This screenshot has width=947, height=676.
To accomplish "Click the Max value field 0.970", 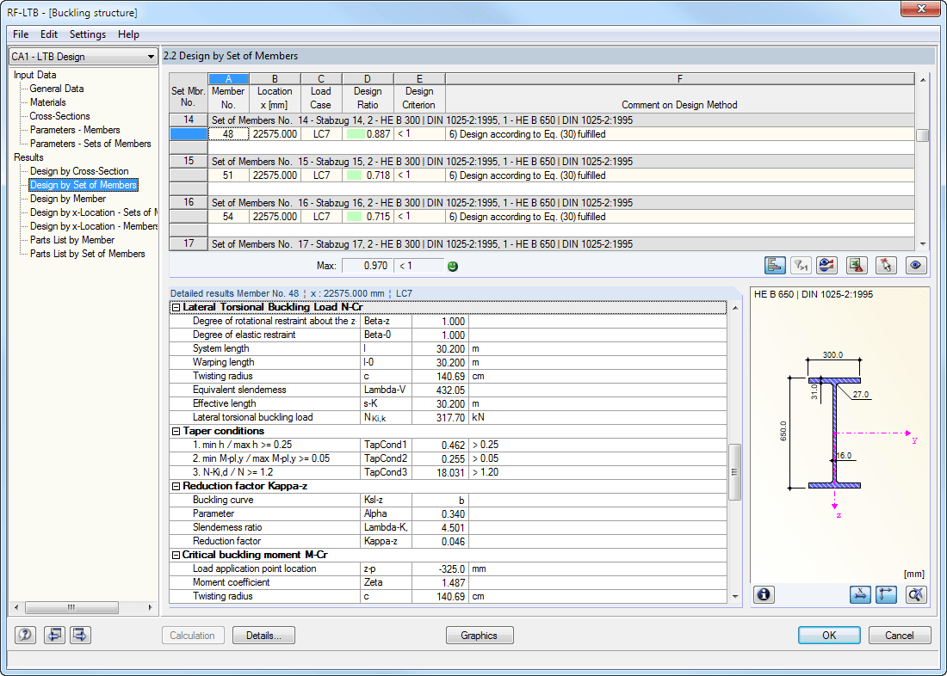I will coord(368,266).
